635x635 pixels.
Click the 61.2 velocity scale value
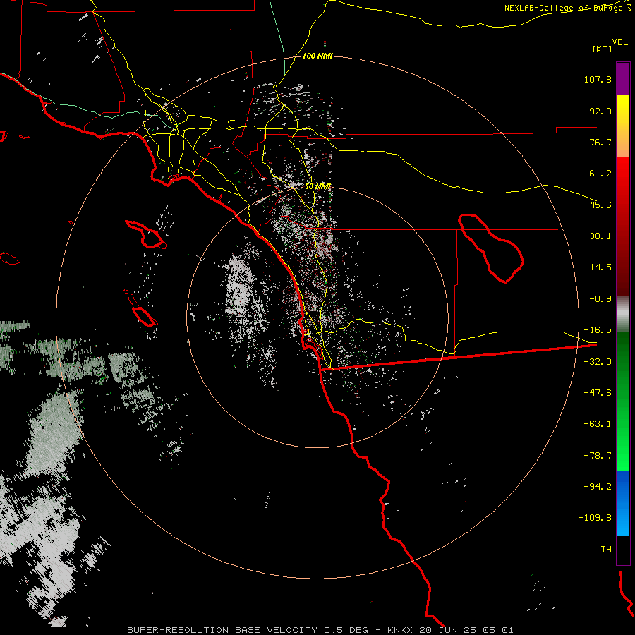coord(600,174)
